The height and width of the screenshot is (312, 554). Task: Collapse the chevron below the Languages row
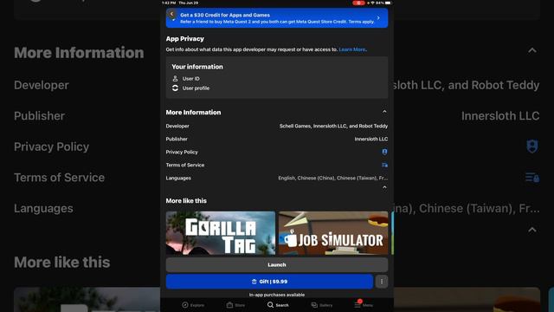384,187
